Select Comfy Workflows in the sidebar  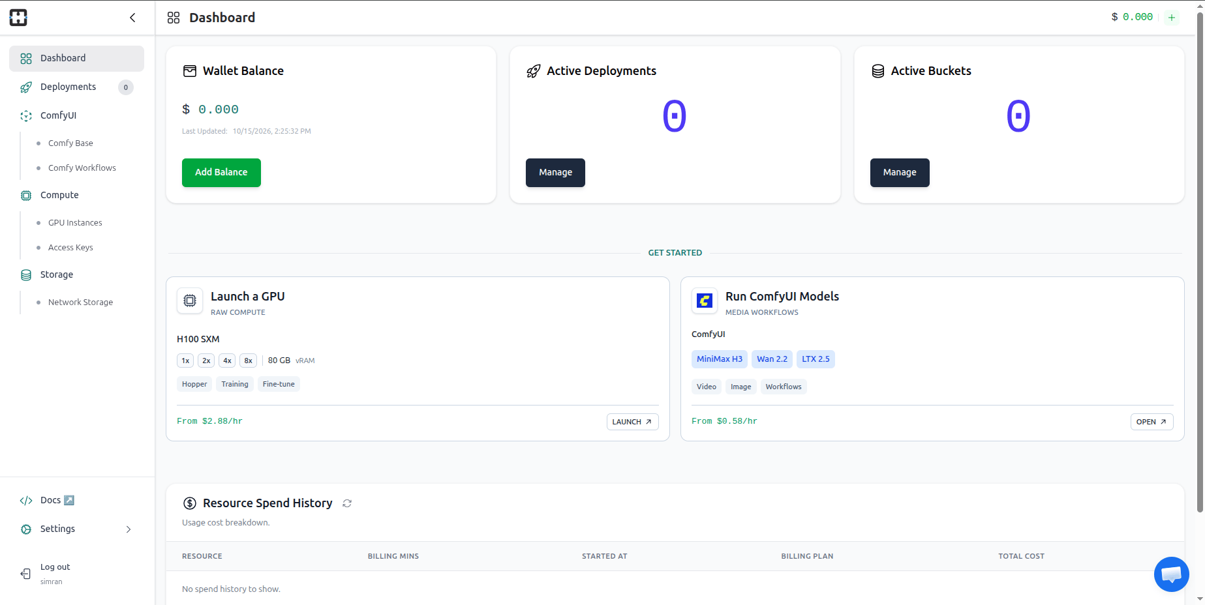click(x=82, y=168)
